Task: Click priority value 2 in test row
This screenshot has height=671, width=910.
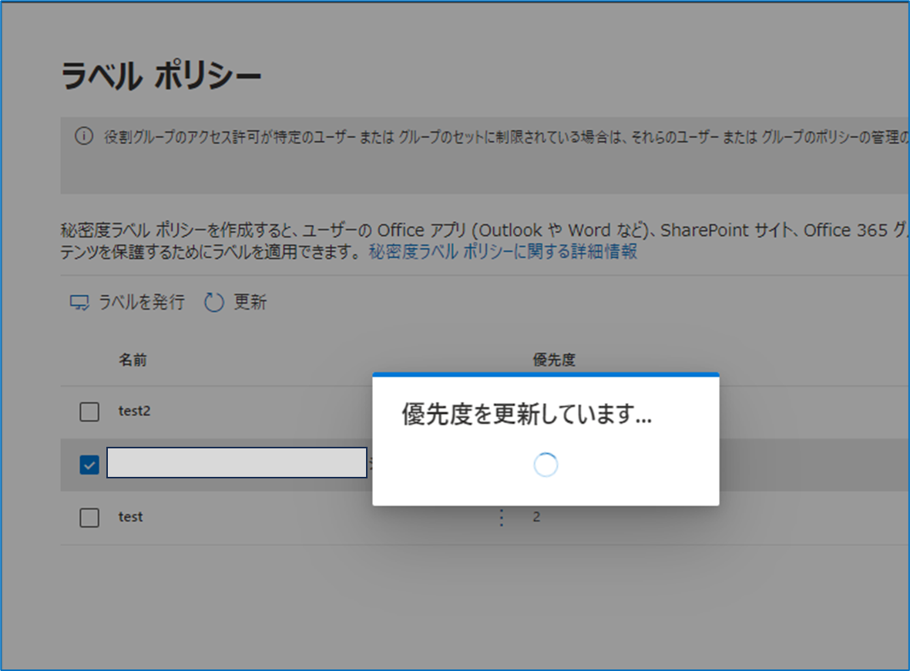Action: 536,517
